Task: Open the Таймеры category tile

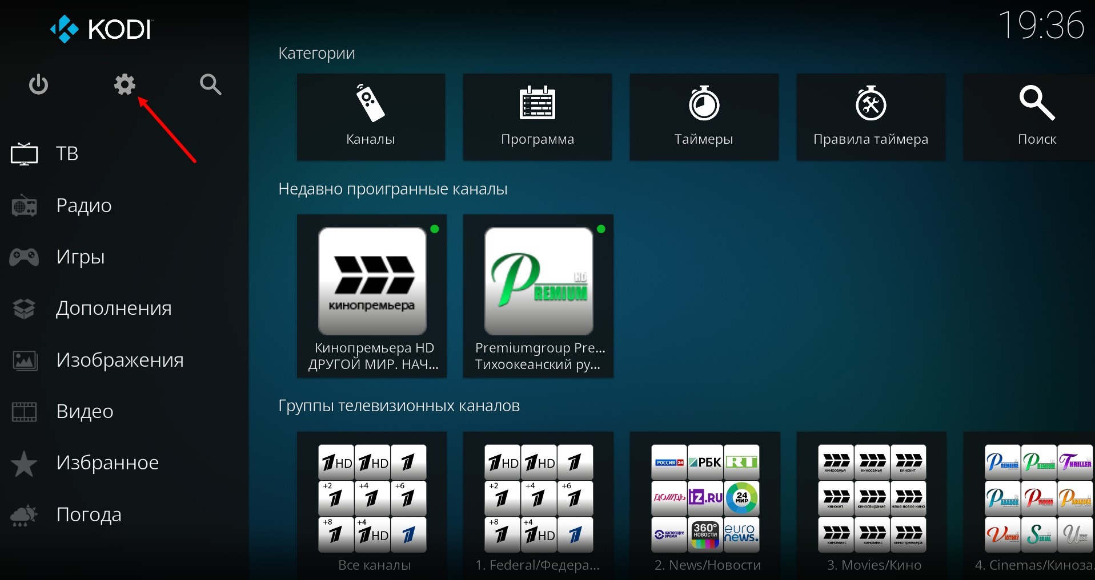Action: [x=704, y=116]
